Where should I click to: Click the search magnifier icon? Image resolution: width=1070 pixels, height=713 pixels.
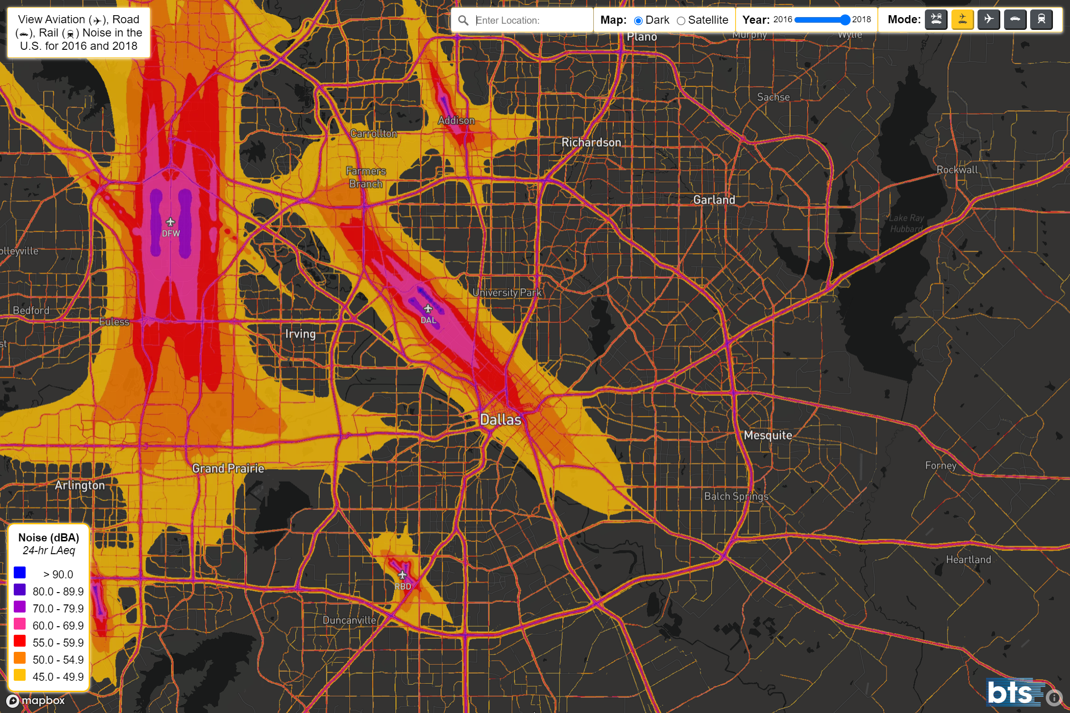(463, 20)
